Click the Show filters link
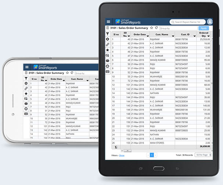The height and width of the screenshot is (185, 223). pos(122,155)
